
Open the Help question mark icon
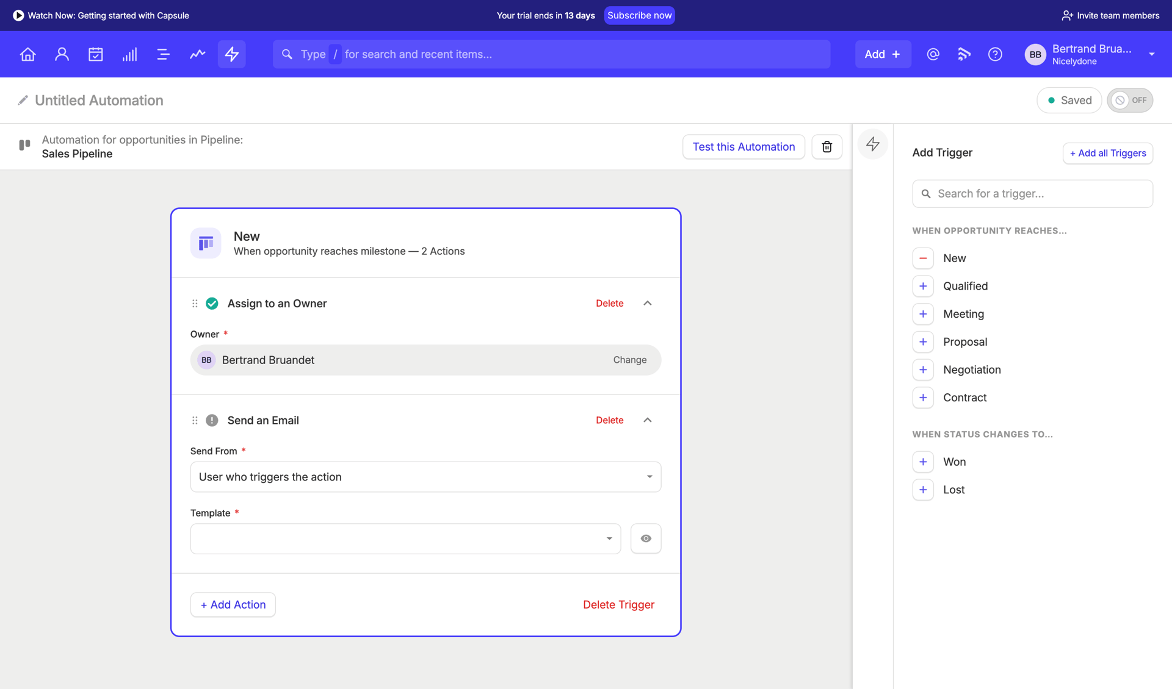point(995,54)
